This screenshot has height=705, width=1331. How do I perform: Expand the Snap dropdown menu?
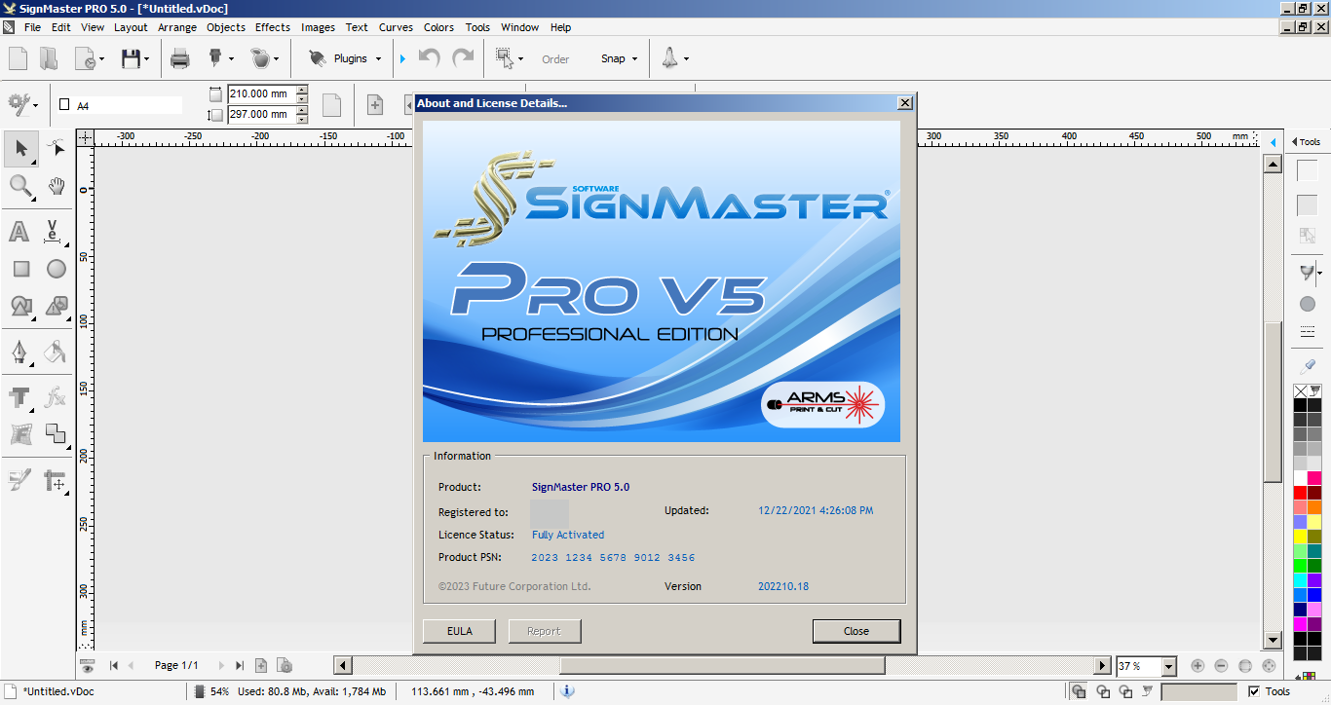coord(619,58)
